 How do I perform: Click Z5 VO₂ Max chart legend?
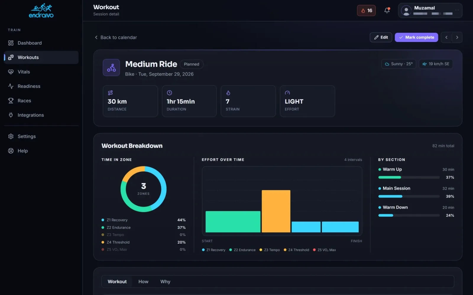[x=324, y=250]
